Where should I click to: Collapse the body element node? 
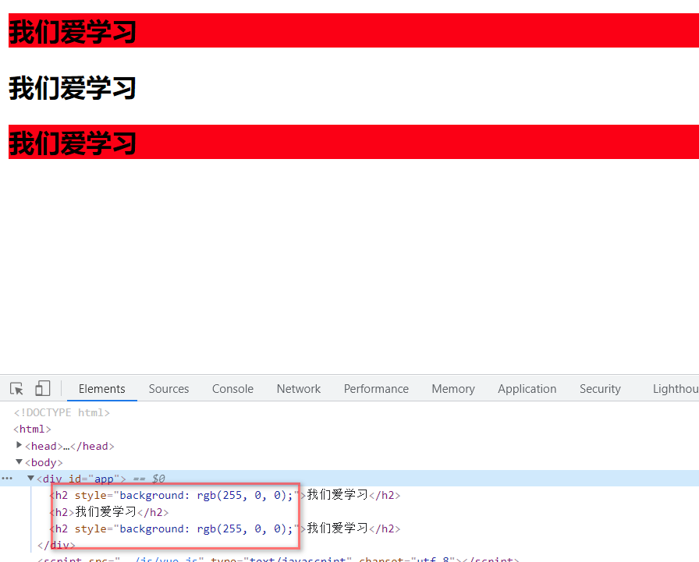click(x=19, y=461)
